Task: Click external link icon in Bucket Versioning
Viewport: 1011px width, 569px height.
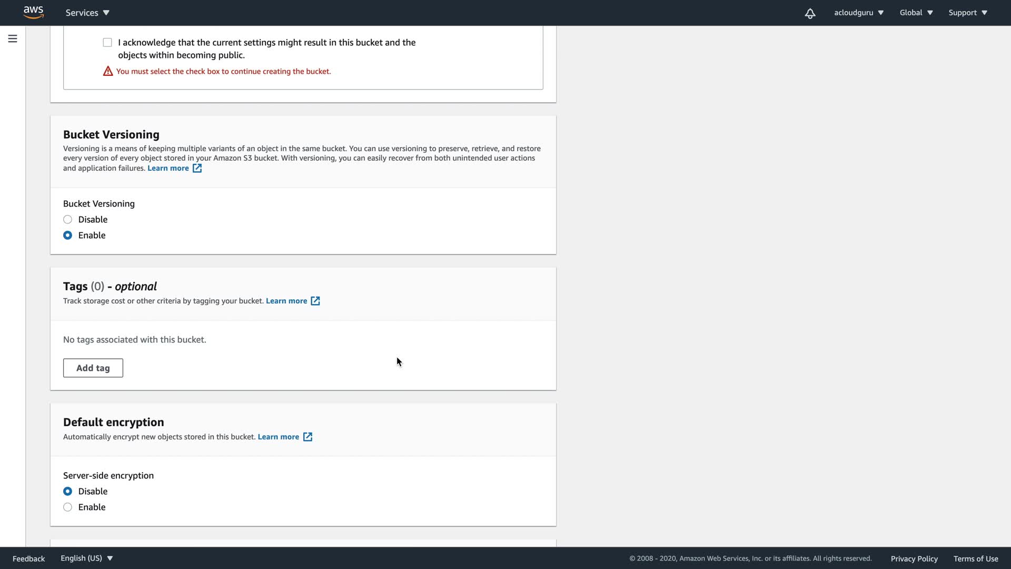Action: (197, 168)
